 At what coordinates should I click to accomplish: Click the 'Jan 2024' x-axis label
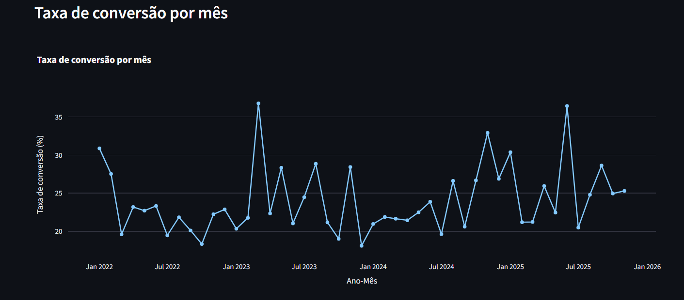(373, 267)
